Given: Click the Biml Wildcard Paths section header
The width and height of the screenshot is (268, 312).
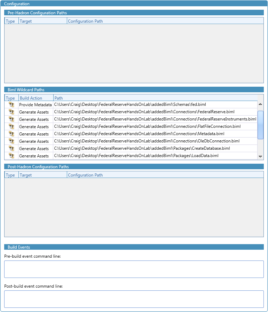Looking at the screenshot, I should pyautogui.click(x=134, y=89).
